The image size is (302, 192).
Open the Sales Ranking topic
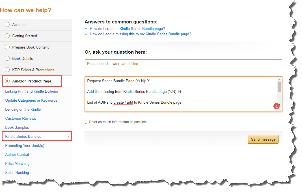point(17,173)
